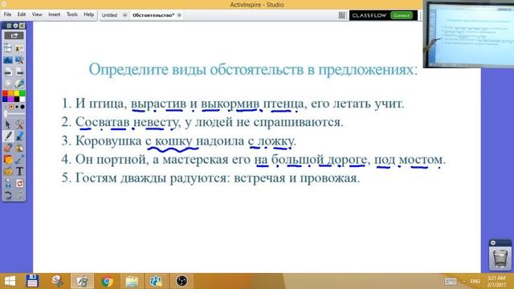The height and width of the screenshot is (289, 514).
Task: Open Chrome from the taskbar
Action: coord(107,281)
